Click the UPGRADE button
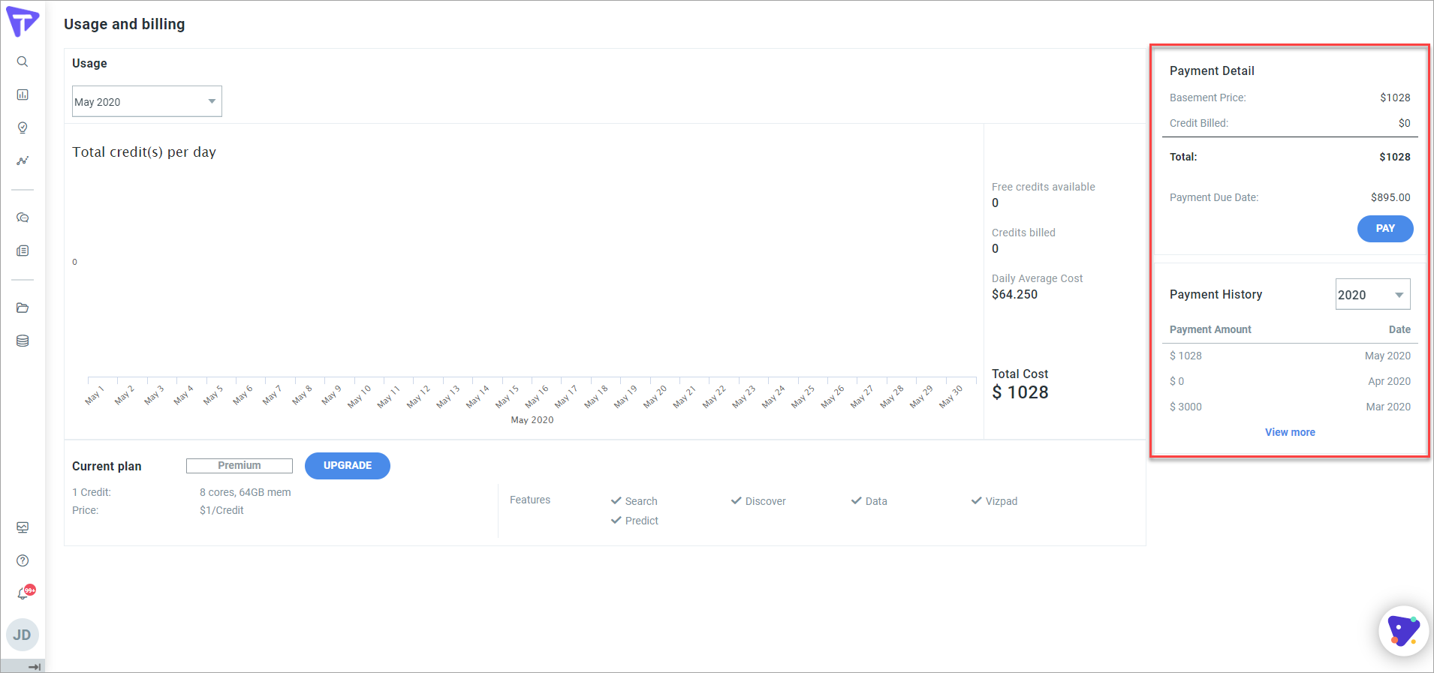 (348, 466)
